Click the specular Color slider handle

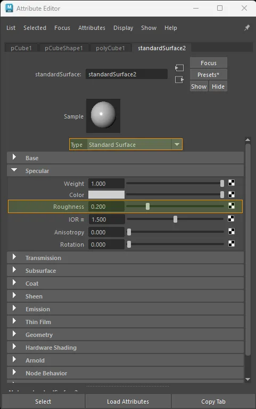222,194
